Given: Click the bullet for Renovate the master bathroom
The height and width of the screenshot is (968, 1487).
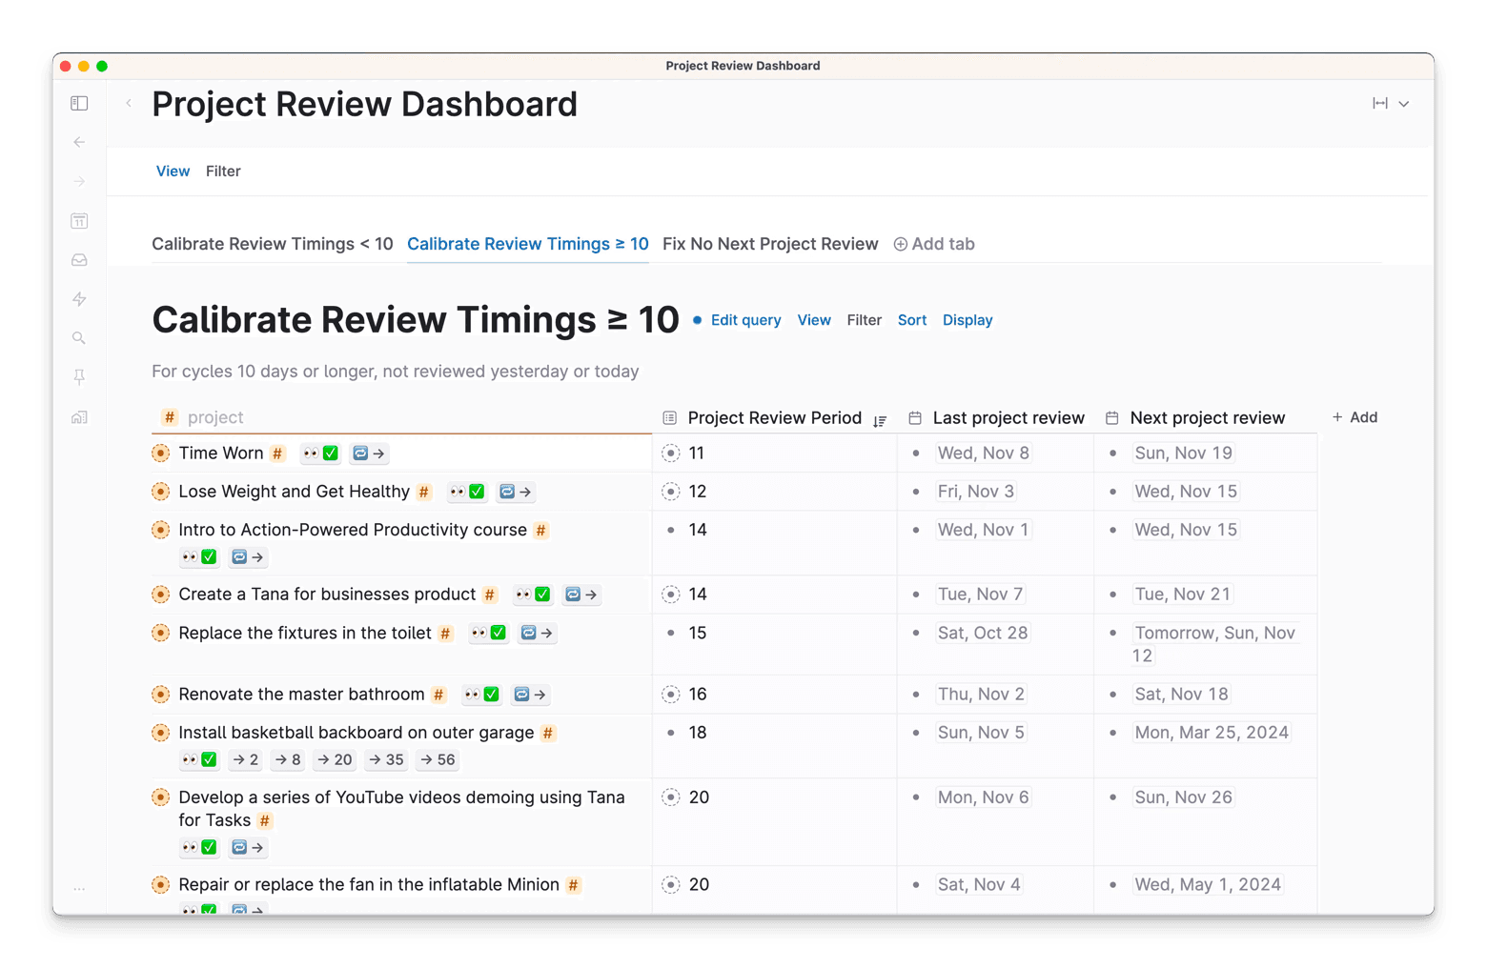Looking at the screenshot, I should (161, 695).
